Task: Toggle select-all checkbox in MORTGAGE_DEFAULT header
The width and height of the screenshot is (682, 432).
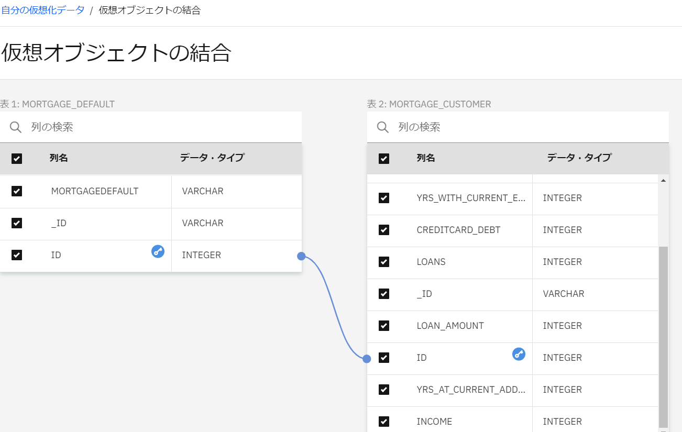Action: tap(17, 159)
